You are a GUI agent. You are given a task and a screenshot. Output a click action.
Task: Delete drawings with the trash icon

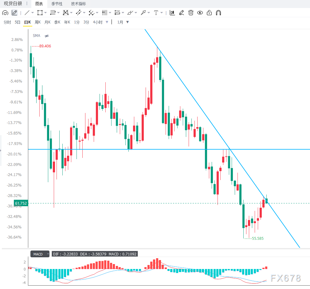[x=191, y=13]
